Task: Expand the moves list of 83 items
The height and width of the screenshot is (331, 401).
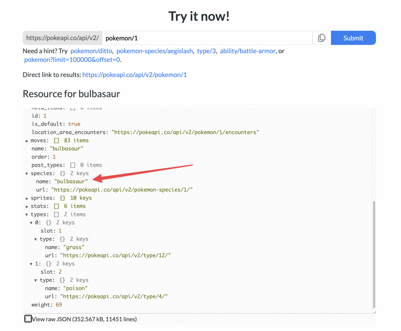Action: click(x=27, y=140)
